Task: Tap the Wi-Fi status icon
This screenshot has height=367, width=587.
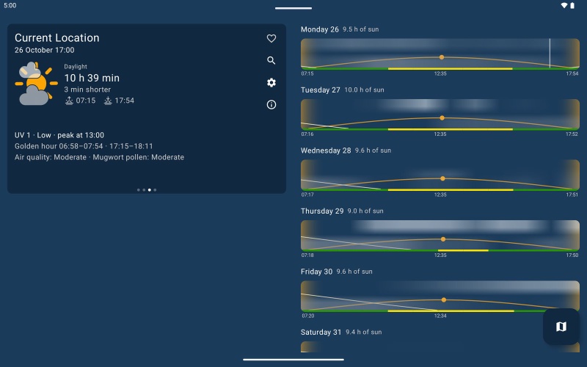Action: click(x=564, y=5)
